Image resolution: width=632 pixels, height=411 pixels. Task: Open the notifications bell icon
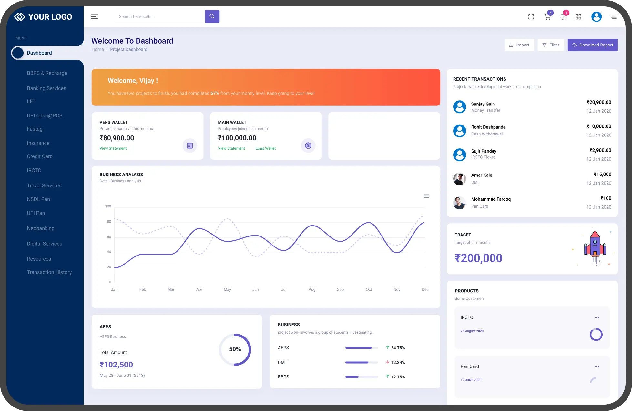point(563,17)
